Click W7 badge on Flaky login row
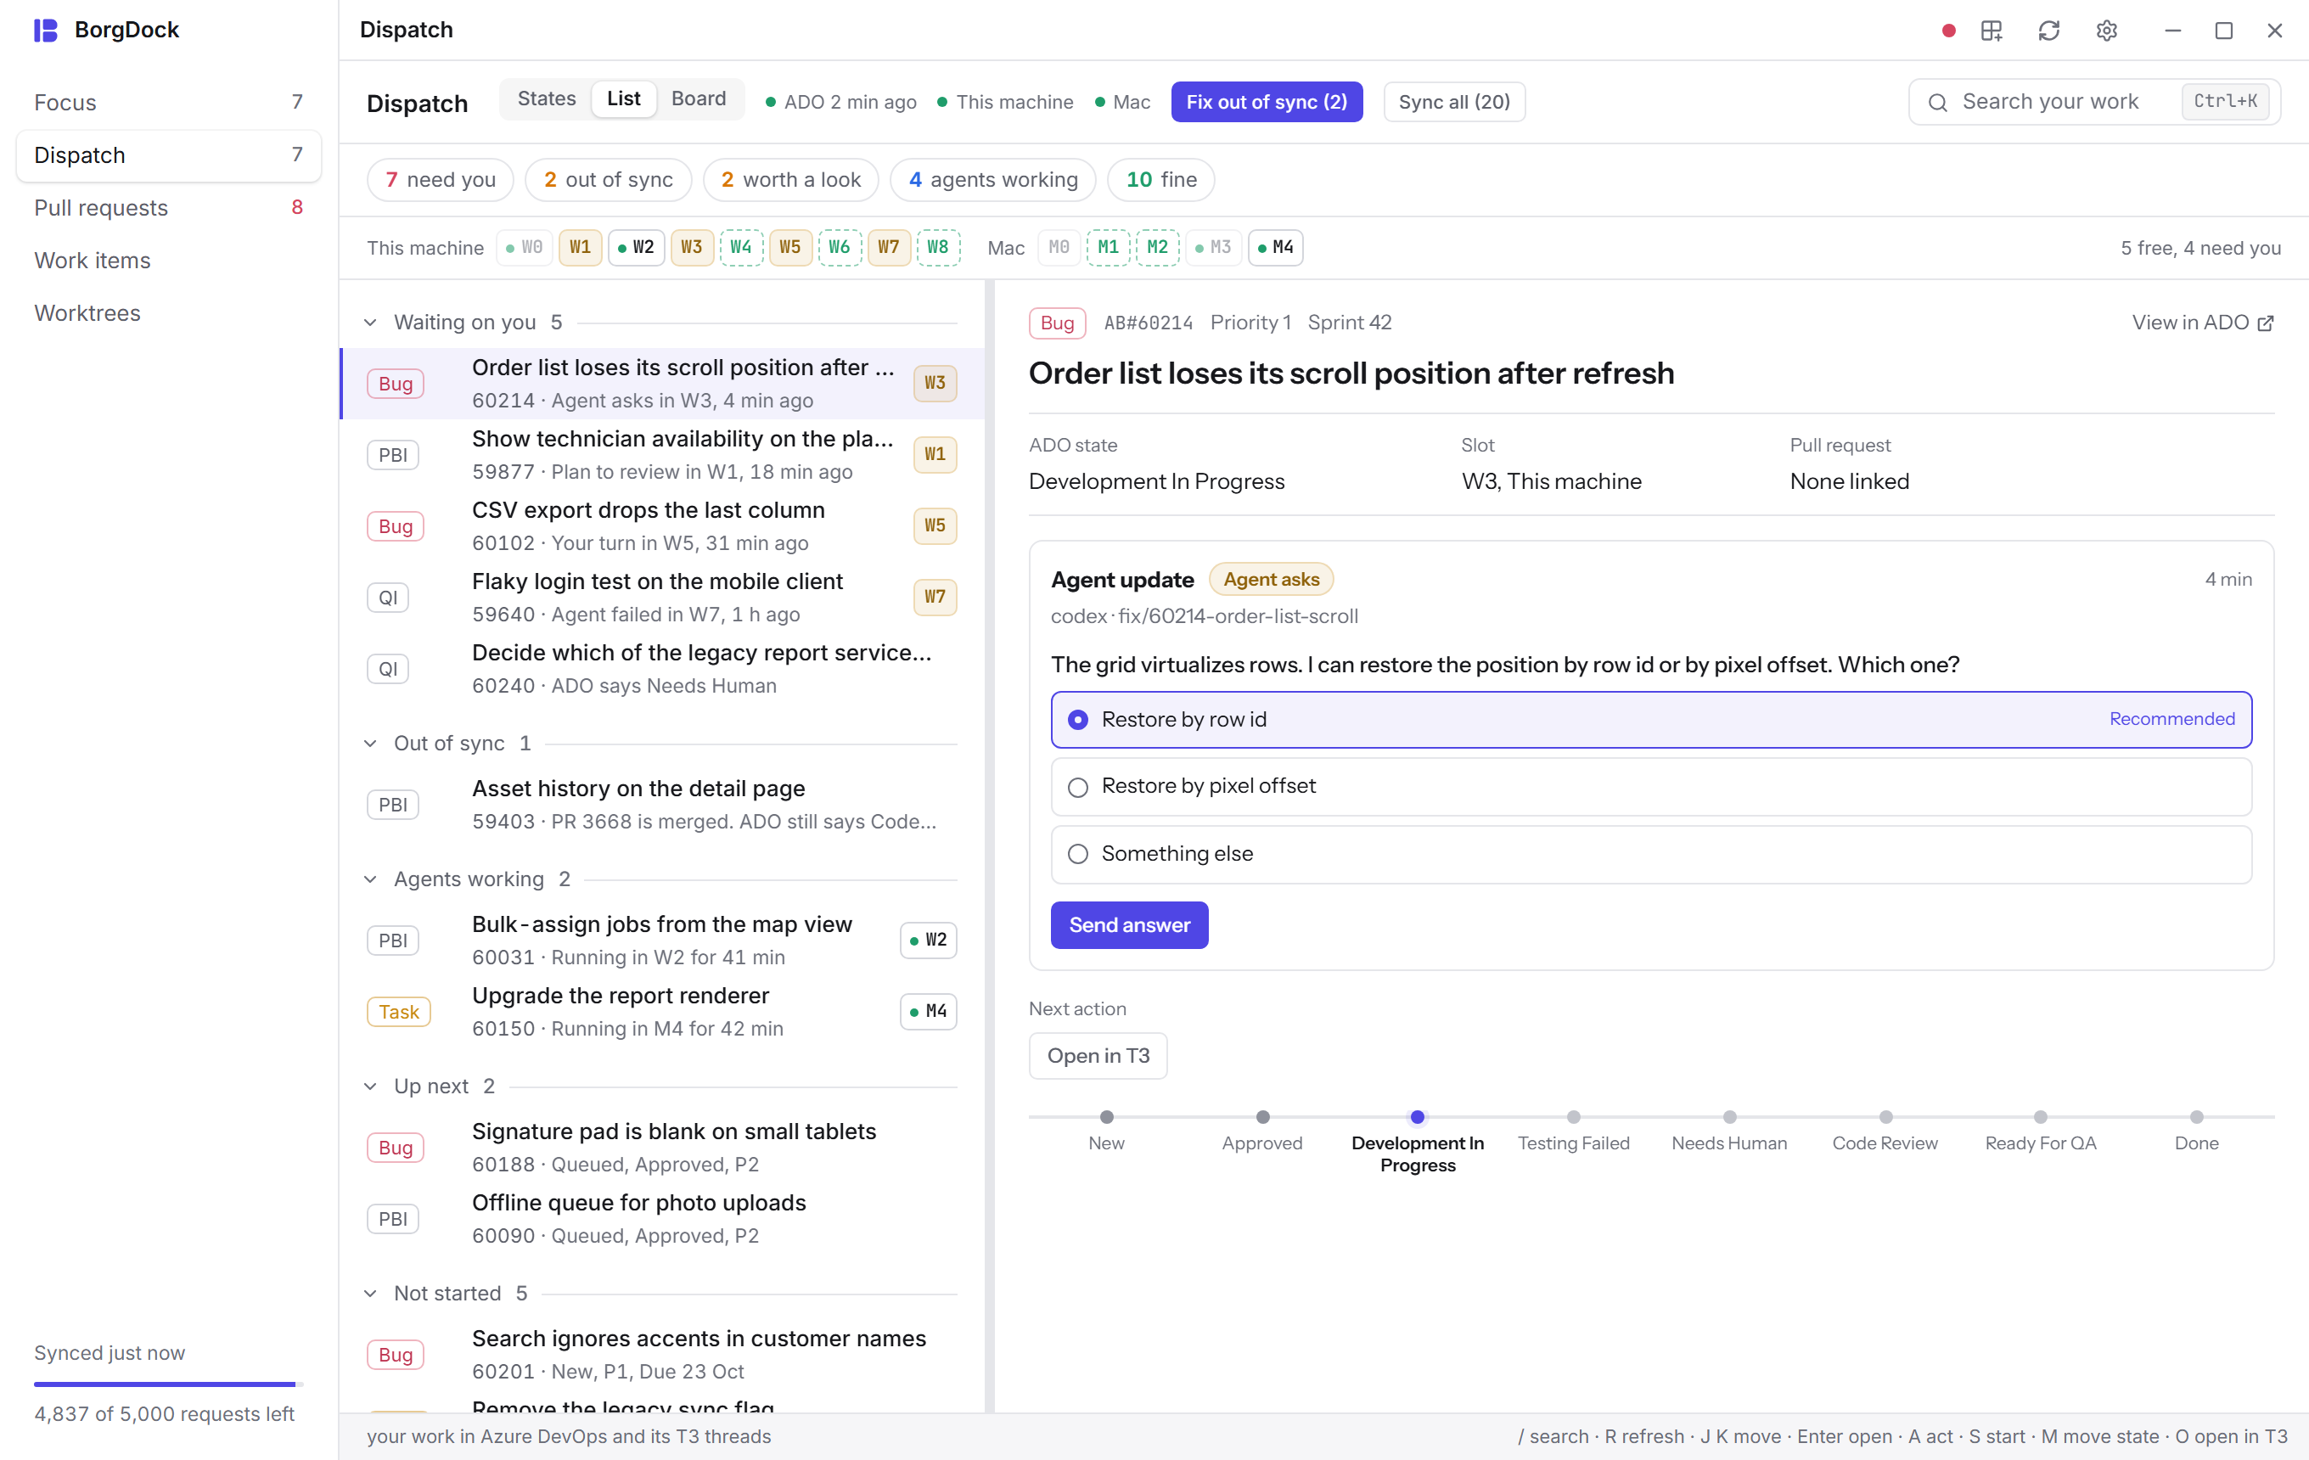Image resolution: width=2309 pixels, height=1460 pixels. coord(935,598)
